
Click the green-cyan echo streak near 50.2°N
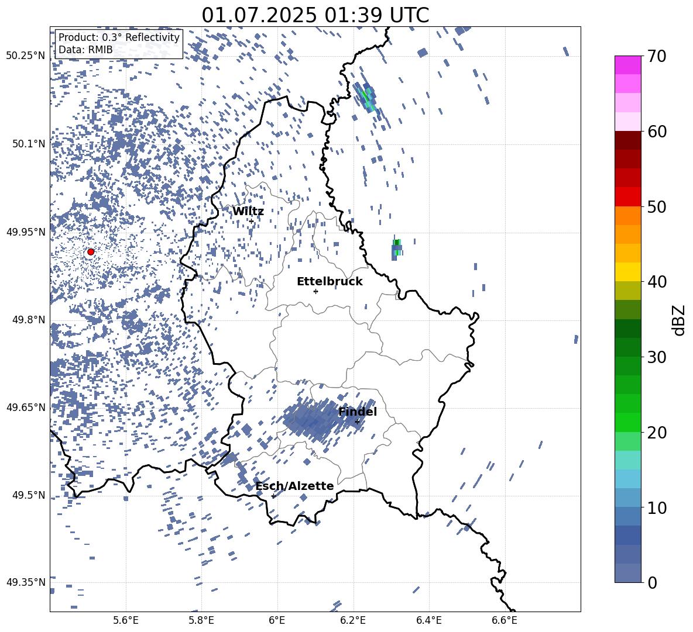pyautogui.click(x=367, y=97)
